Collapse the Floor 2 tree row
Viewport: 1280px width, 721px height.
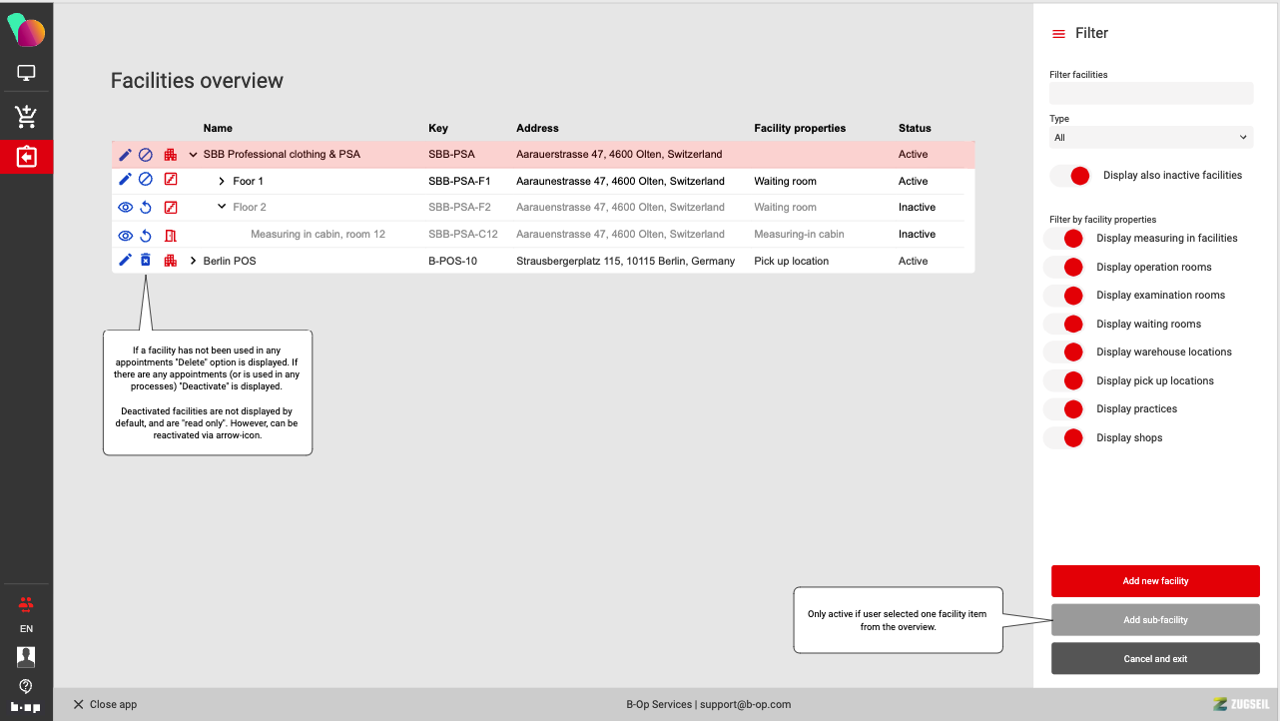[x=222, y=208]
